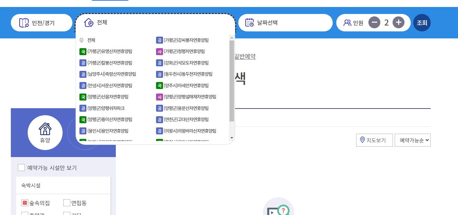Check the 연립동 checkbox
This screenshot has height=215, width=458.
coord(67,203)
